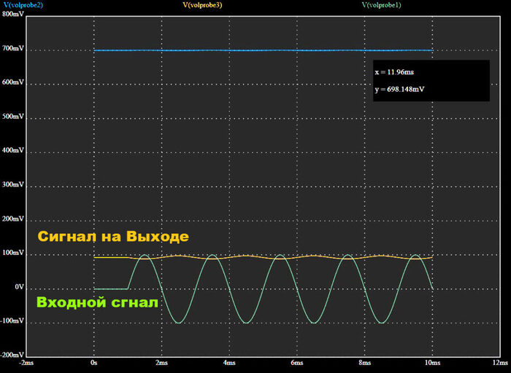Click the 700mV y-axis tick label

(12, 49)
